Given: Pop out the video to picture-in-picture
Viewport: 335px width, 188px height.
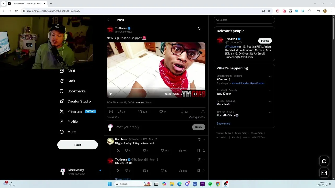Looking at the screenshot, I should pos(195,94).
